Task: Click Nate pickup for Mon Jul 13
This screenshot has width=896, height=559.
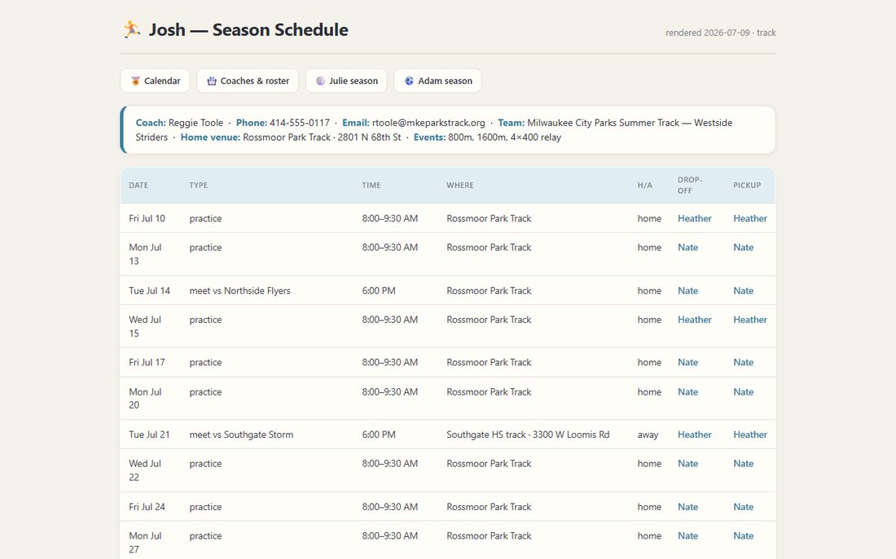Action: coord(743,247)
